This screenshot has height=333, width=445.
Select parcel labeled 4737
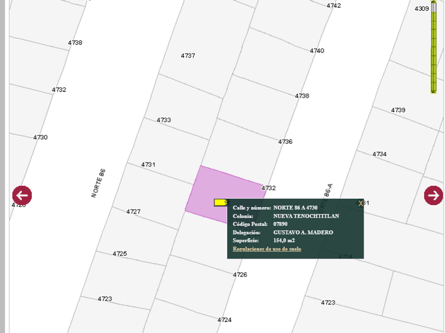188,55
